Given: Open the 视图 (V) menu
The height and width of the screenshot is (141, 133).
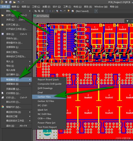Looking at the screenshot, I should coord(26,7).
